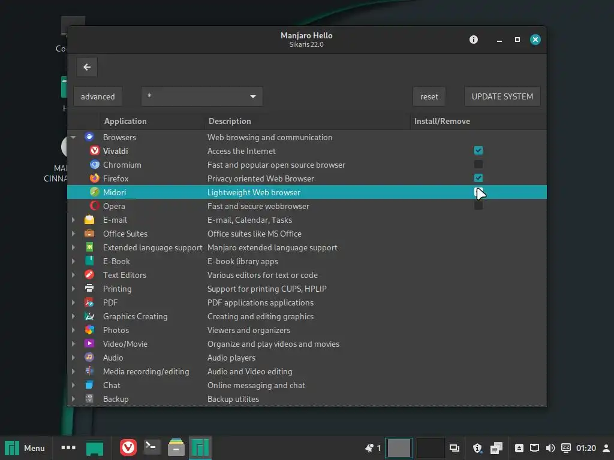Check the Chromium install checkbox
This screenshot has height=460, width=614.
point(478,164)
